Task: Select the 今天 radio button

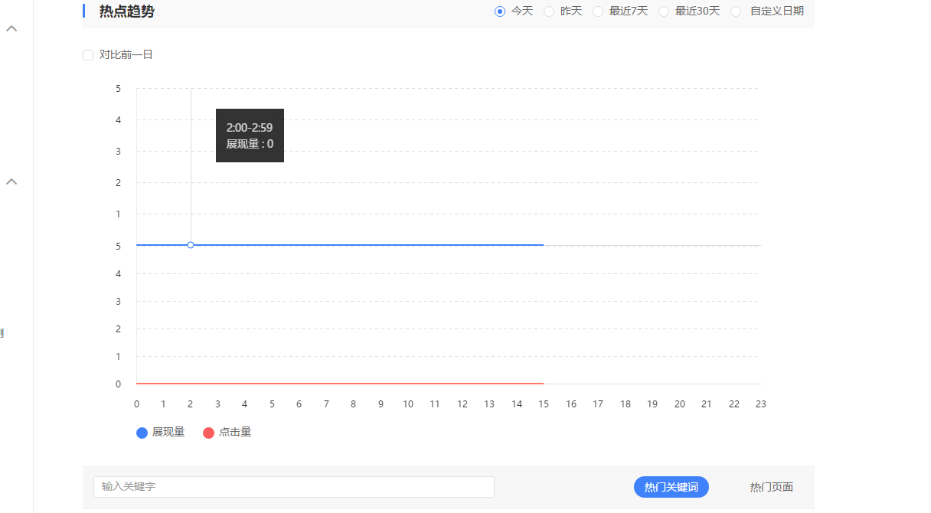Action: coord(500,11)
